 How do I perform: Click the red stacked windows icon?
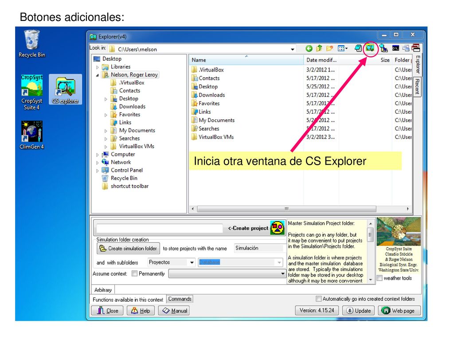tap(416, 48)
